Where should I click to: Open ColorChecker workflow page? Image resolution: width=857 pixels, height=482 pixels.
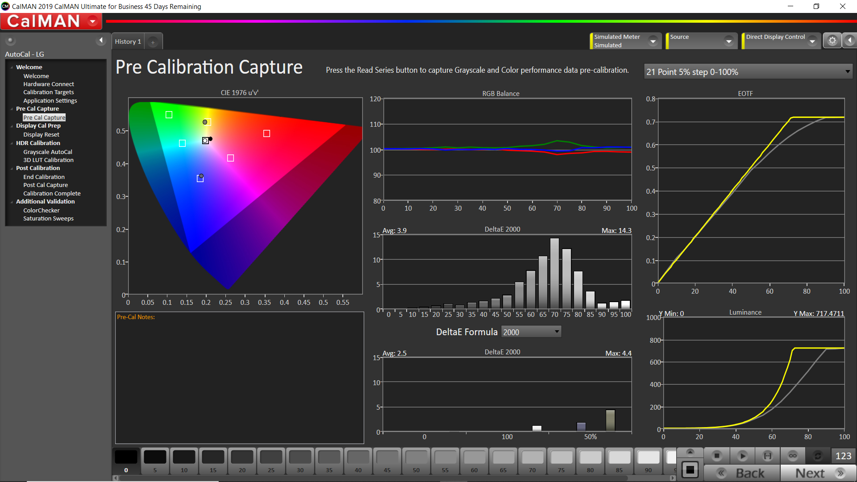pos(42,210)
